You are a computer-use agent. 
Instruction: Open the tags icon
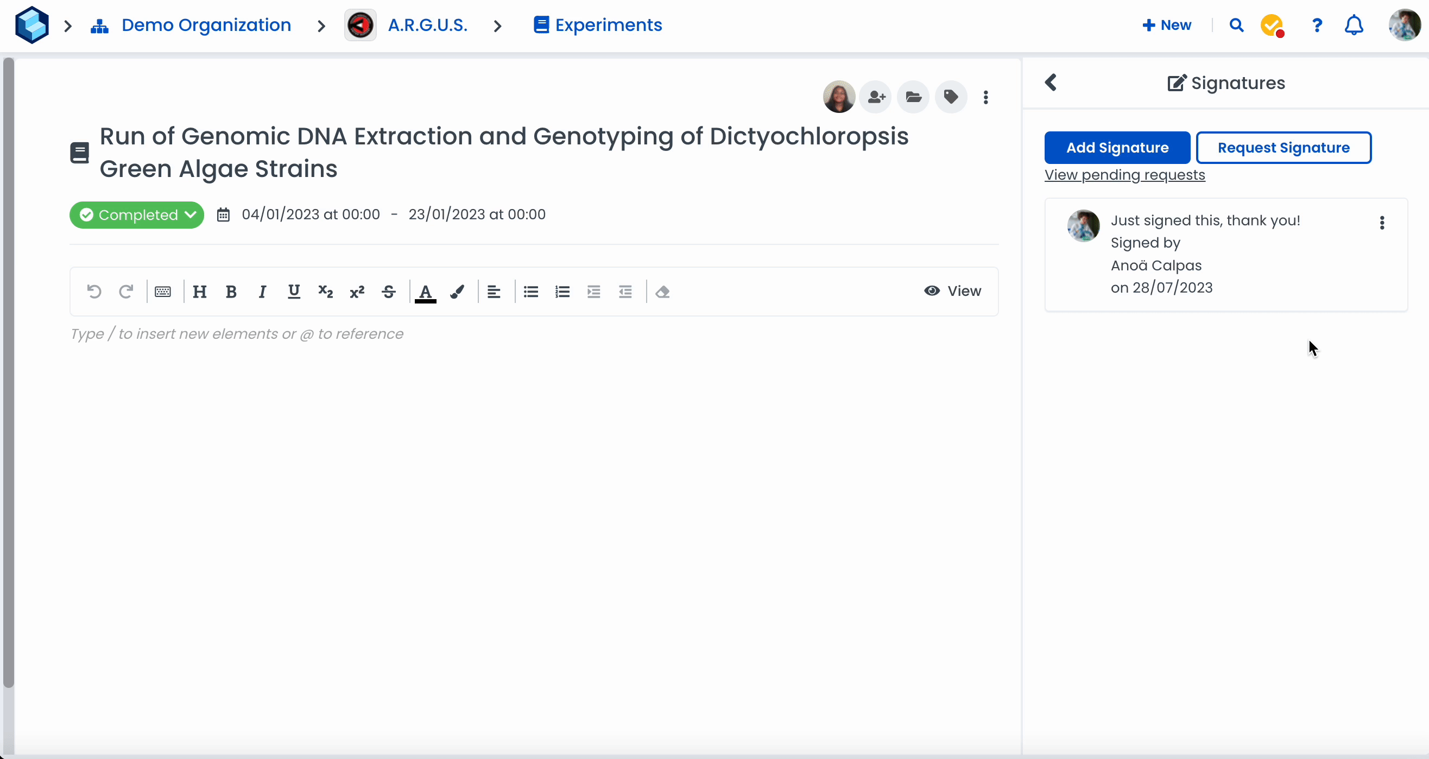(x=951, y=97)
